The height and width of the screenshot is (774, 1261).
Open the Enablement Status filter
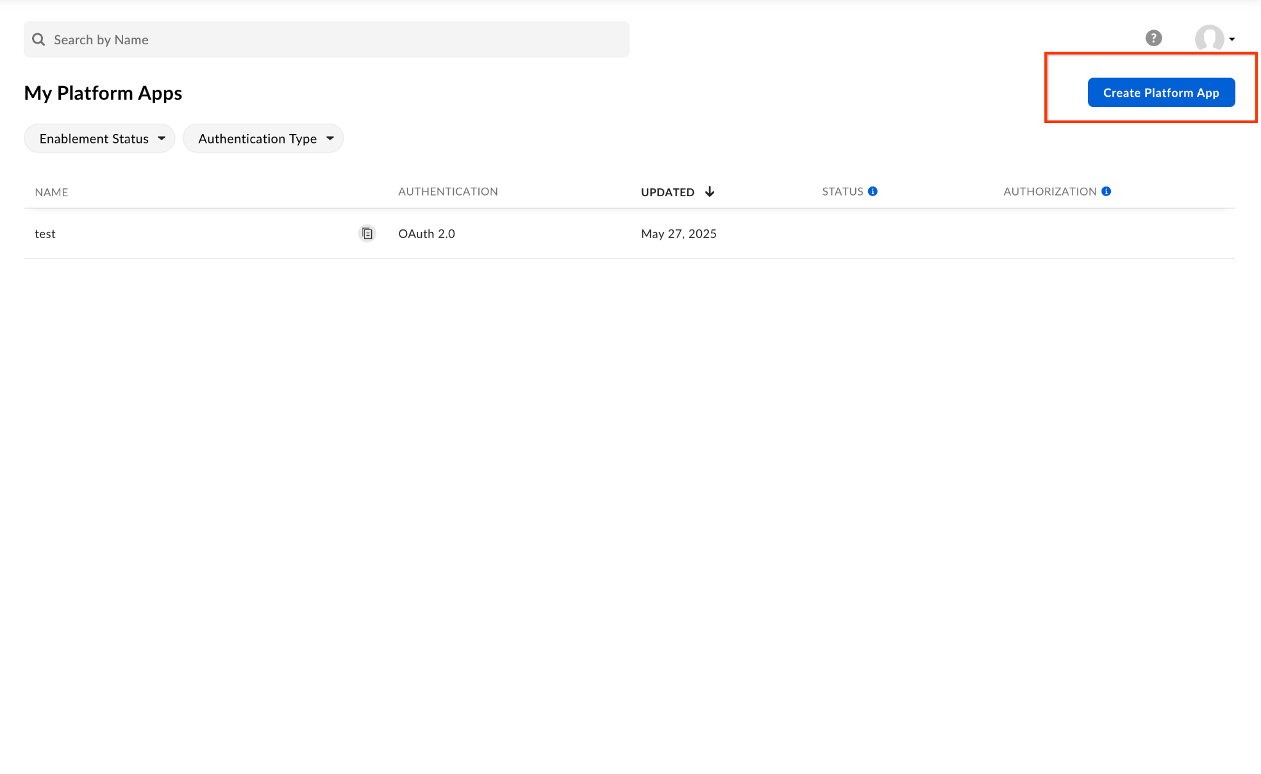point(99,138)
